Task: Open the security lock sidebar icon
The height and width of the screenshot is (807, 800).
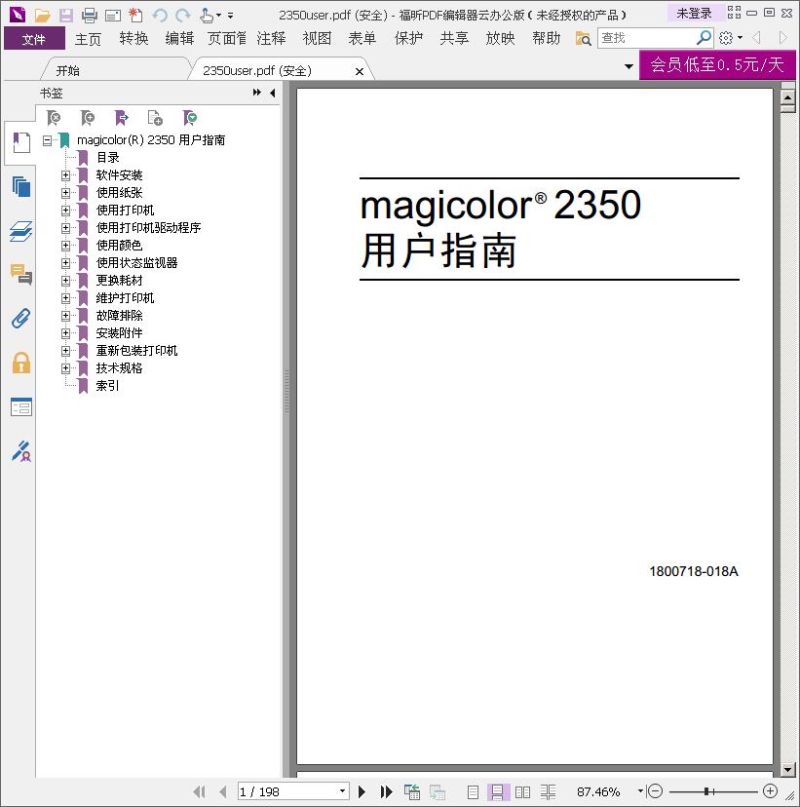Action: [21, 363]
